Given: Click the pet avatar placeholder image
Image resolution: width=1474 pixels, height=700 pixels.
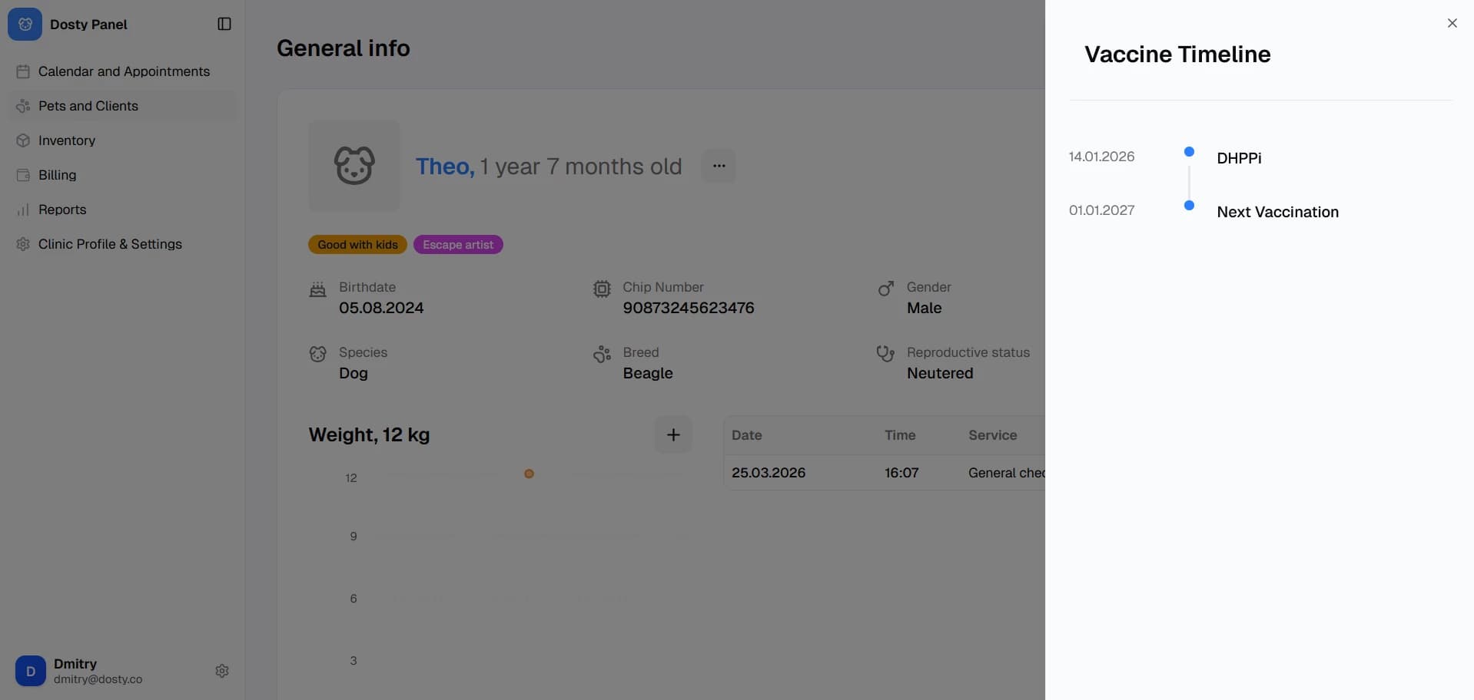Looking at the screenshot, I should click(354, 166).
